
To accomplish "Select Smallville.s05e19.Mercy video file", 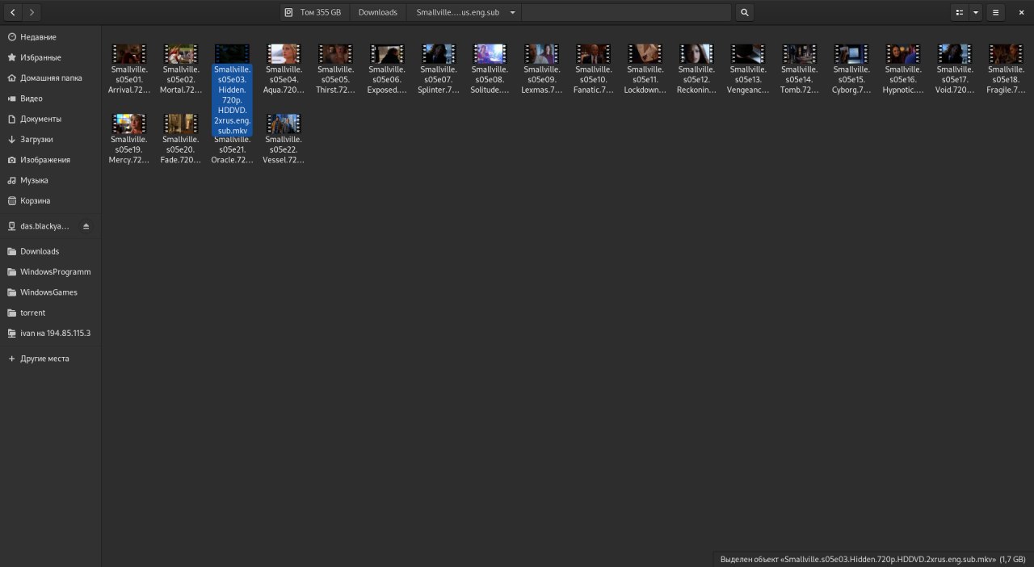I will pyautogui.click(x=129, y=139).
